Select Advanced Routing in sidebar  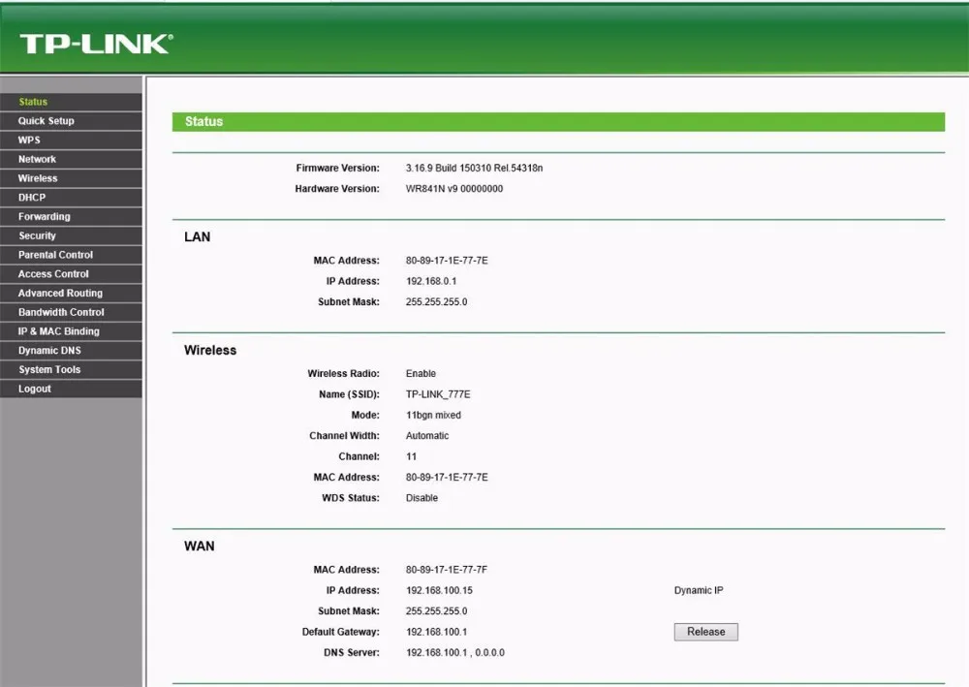[x=71, y=294]
